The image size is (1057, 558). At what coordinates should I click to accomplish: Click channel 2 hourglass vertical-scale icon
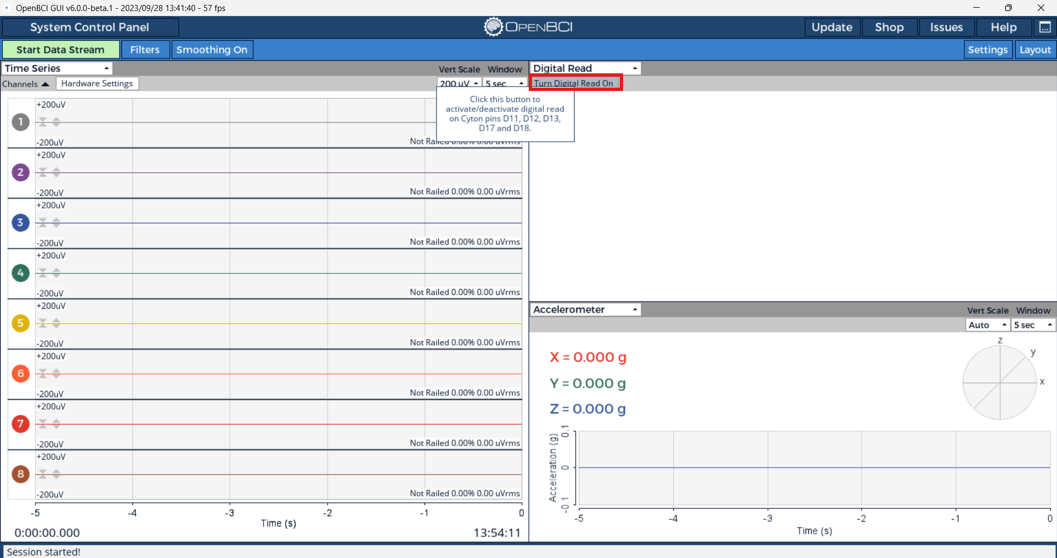click(42, 172)
